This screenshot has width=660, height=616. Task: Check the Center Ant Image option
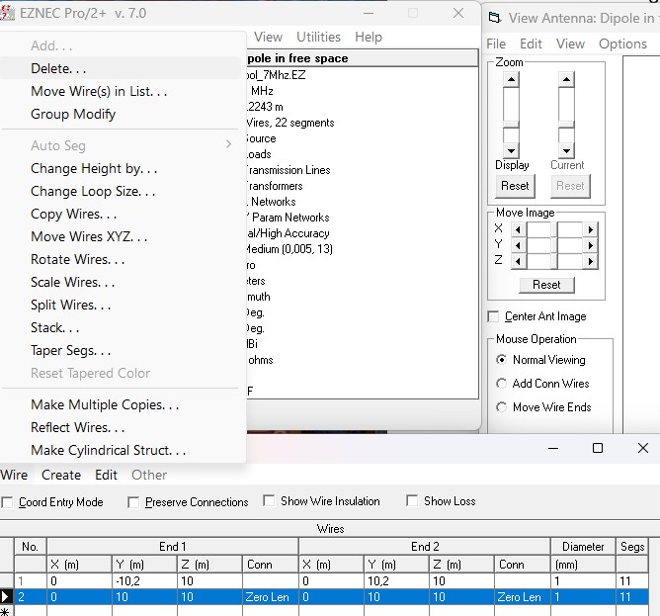[494, 316]
